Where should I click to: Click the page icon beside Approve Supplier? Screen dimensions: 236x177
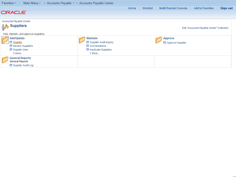point(165,43)
